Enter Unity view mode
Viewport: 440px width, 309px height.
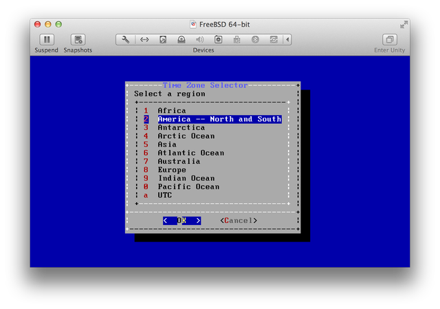click(x=390, y=40)
